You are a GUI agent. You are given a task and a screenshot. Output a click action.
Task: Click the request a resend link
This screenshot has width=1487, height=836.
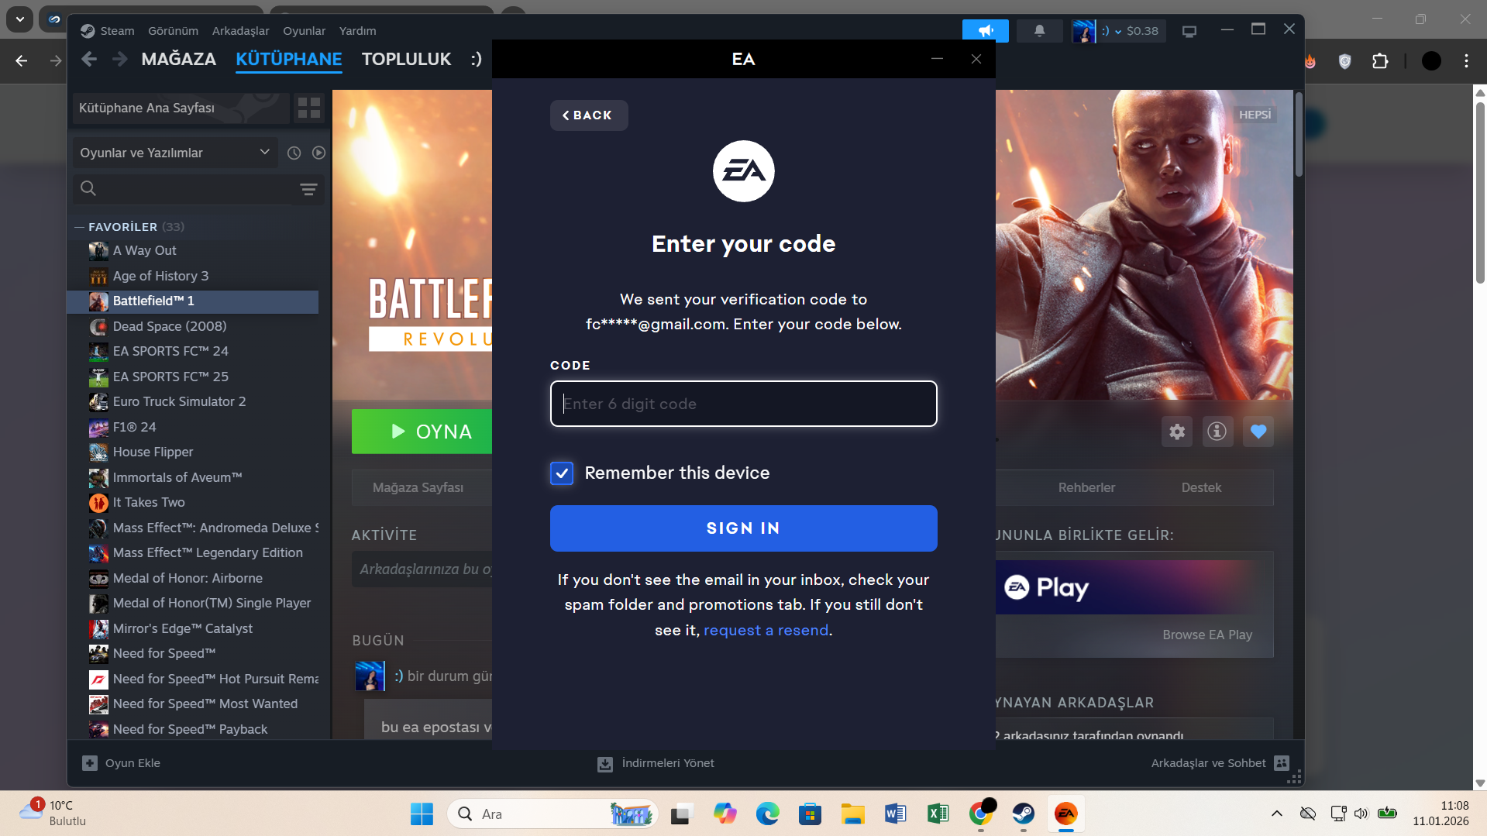click(x=766, y=630)
